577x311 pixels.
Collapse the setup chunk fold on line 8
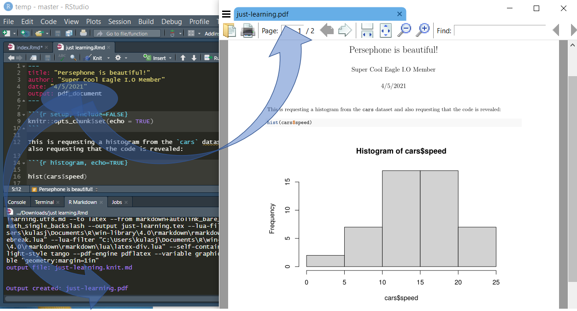(x=24, y=114)
